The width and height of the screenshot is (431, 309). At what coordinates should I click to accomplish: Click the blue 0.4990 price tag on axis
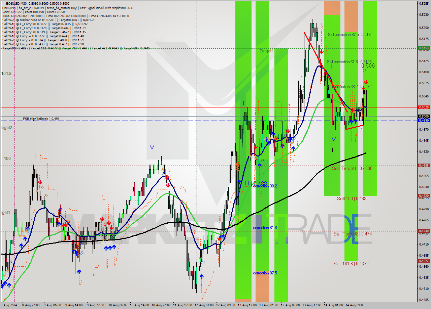tap(423, 120)
